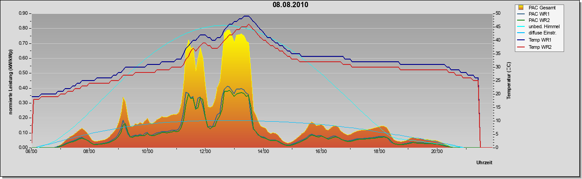This screenshot has height=179, width=582.
Task: Click the 12:00 time axis label
Action: coord(205,153)
